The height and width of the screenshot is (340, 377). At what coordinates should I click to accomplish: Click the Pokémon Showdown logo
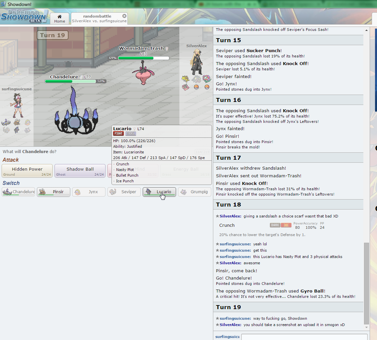24,17
